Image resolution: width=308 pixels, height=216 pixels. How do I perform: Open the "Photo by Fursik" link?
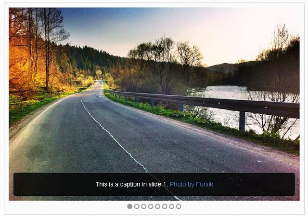(192, 184)
